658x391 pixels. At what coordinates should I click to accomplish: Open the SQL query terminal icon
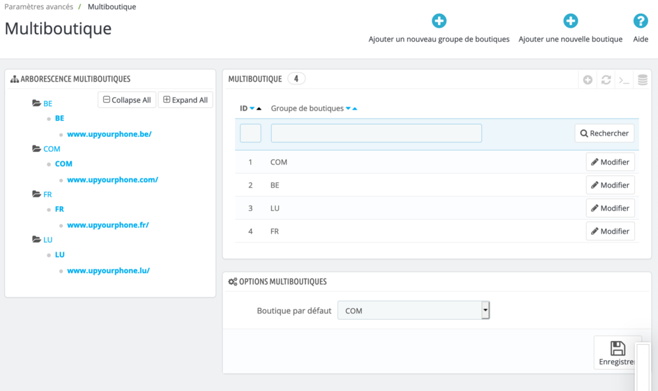click(x=624, y=80)
